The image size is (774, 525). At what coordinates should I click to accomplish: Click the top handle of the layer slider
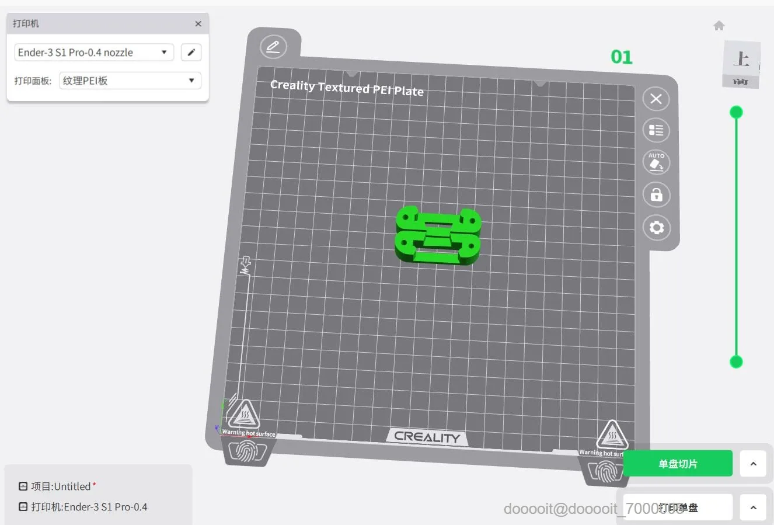tap(737, 112)
